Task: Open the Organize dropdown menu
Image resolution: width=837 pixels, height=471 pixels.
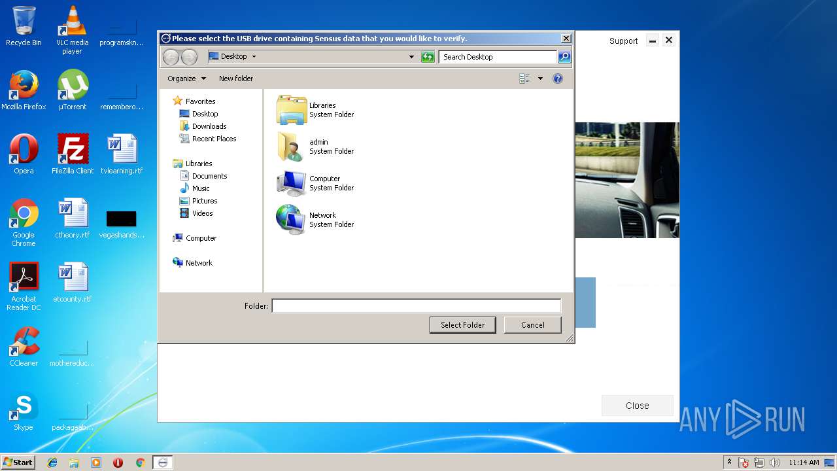Action: click(x=186, y=78)
